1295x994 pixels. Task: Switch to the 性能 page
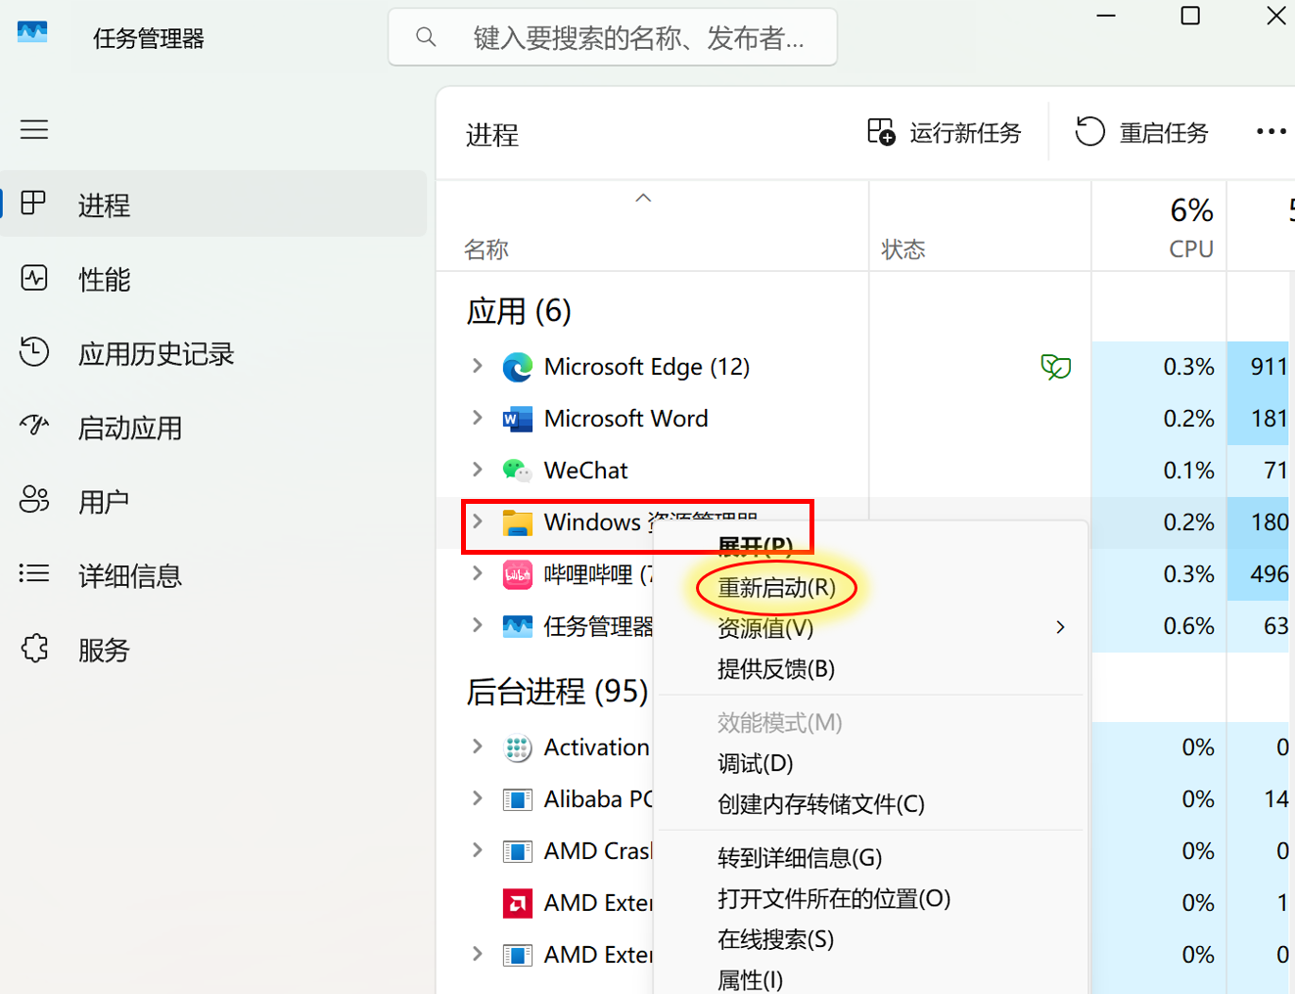point(213,279)
